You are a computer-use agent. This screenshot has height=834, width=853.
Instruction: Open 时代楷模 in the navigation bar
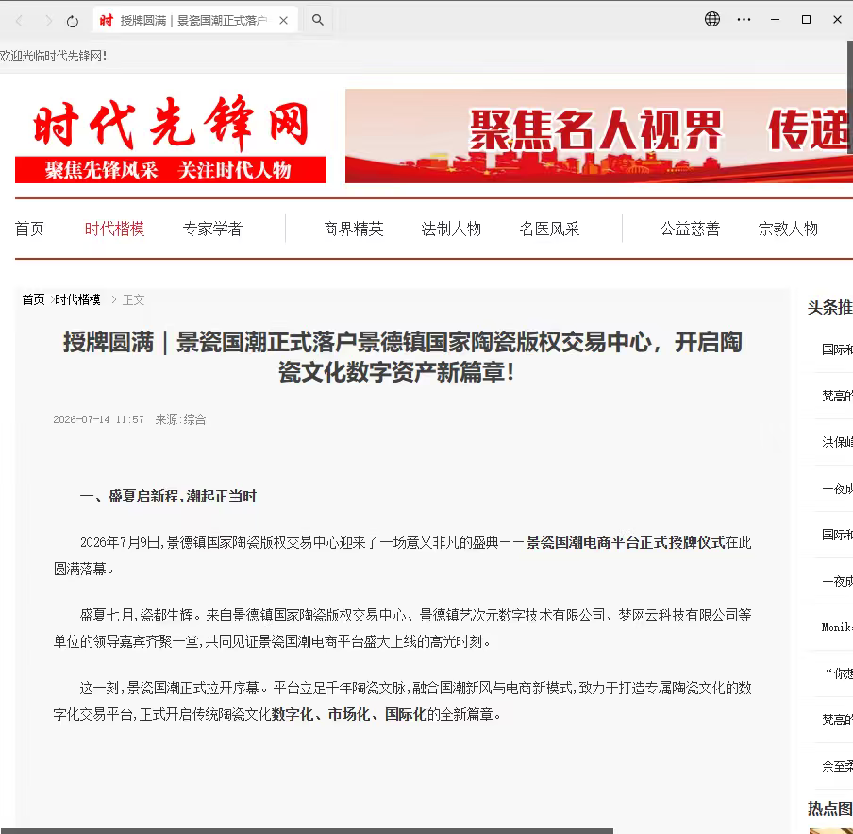(x=114, y=229)
